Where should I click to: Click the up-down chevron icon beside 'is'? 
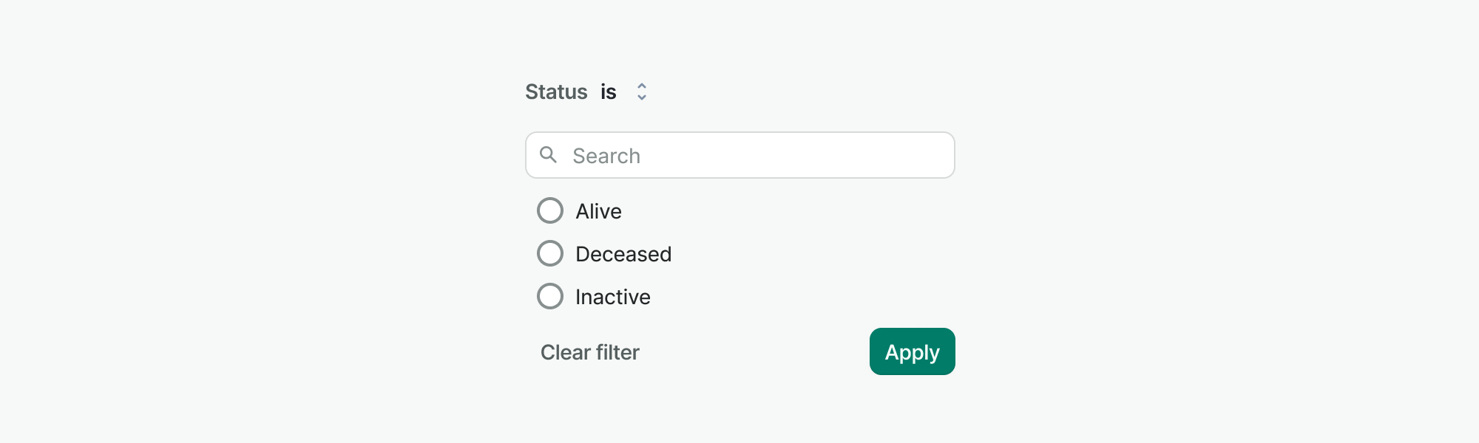642,92
